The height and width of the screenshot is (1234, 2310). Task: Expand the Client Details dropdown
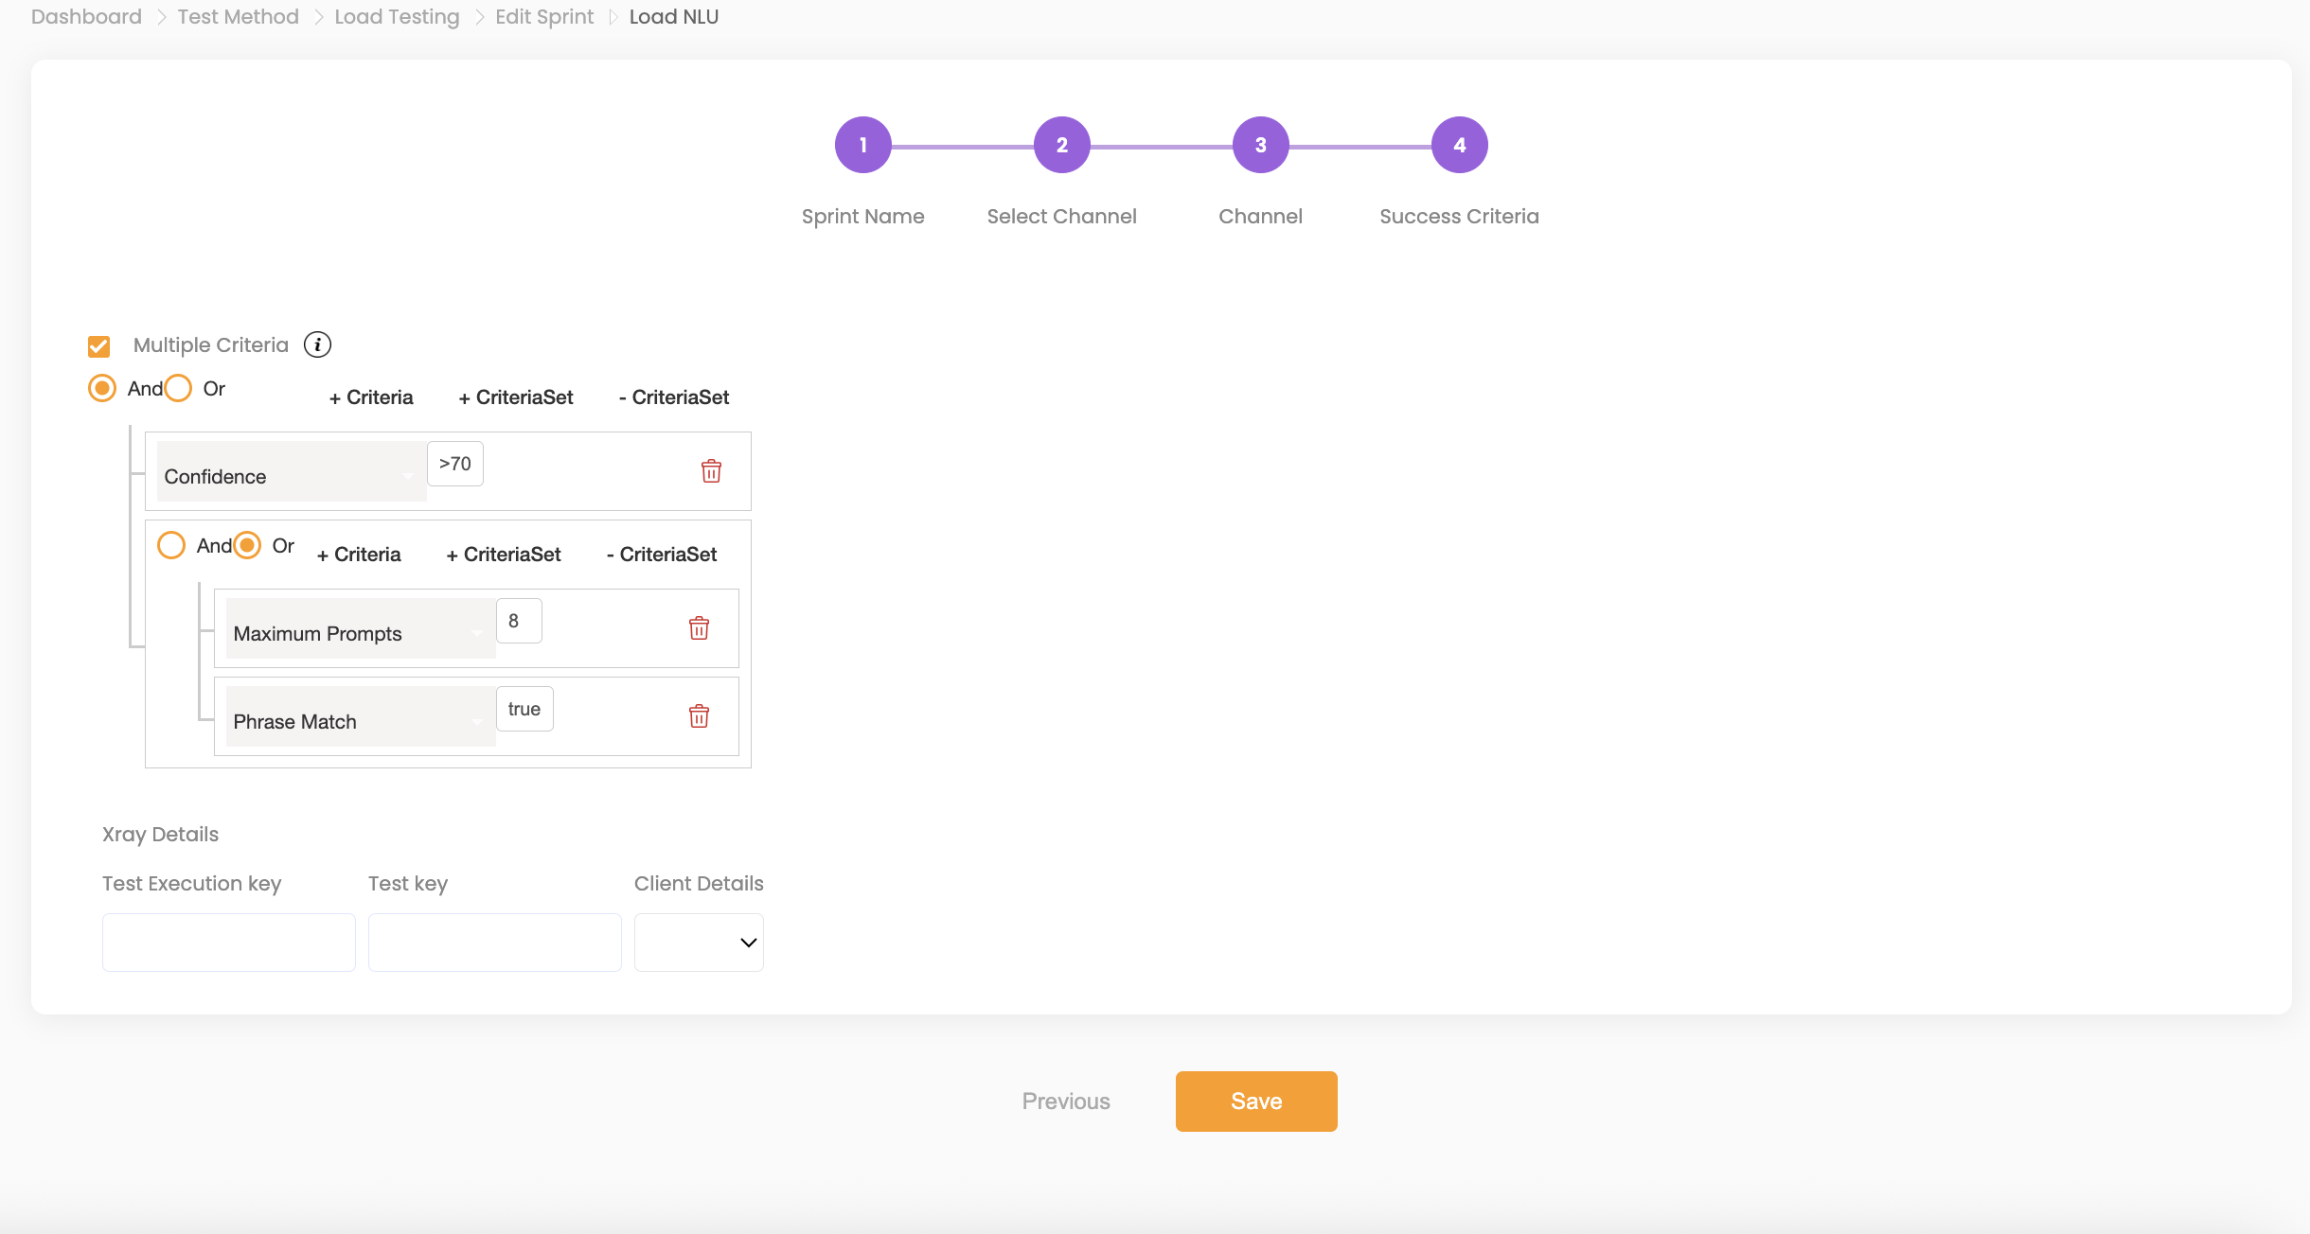pos(699,943)
